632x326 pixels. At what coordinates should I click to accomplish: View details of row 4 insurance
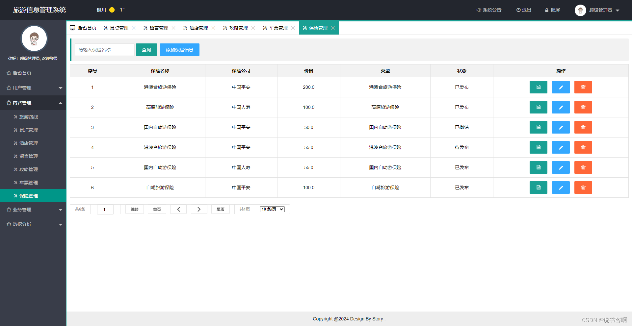[x=538, y=147]
